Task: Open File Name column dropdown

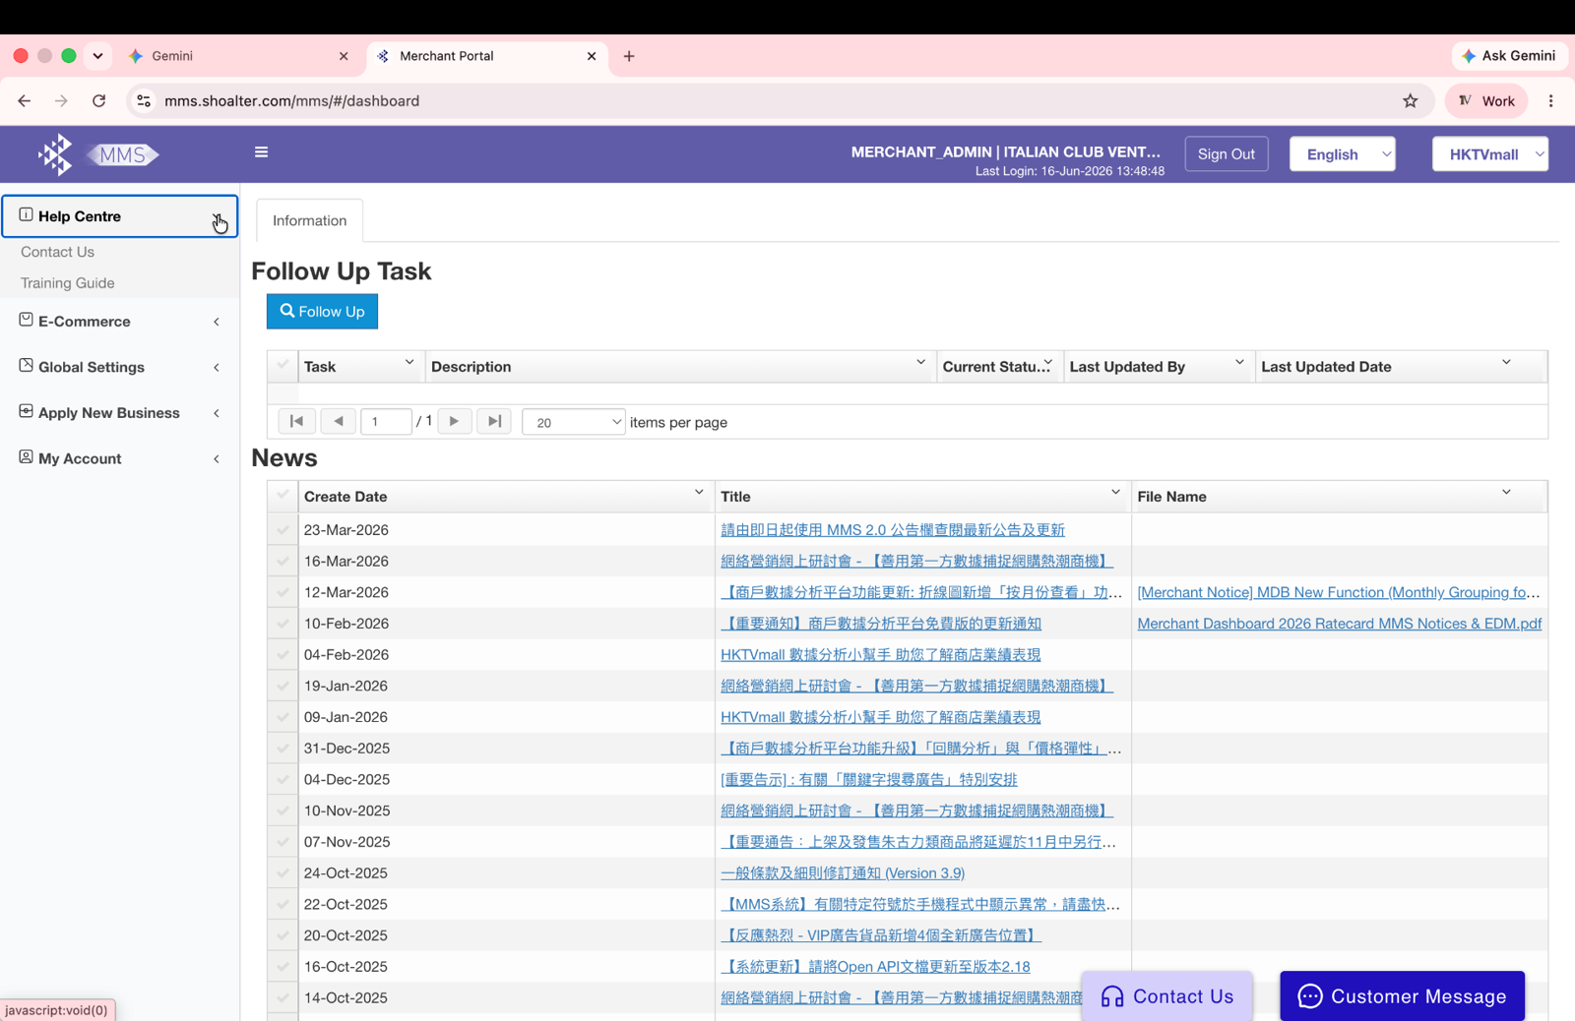Action: point(1506,492)
